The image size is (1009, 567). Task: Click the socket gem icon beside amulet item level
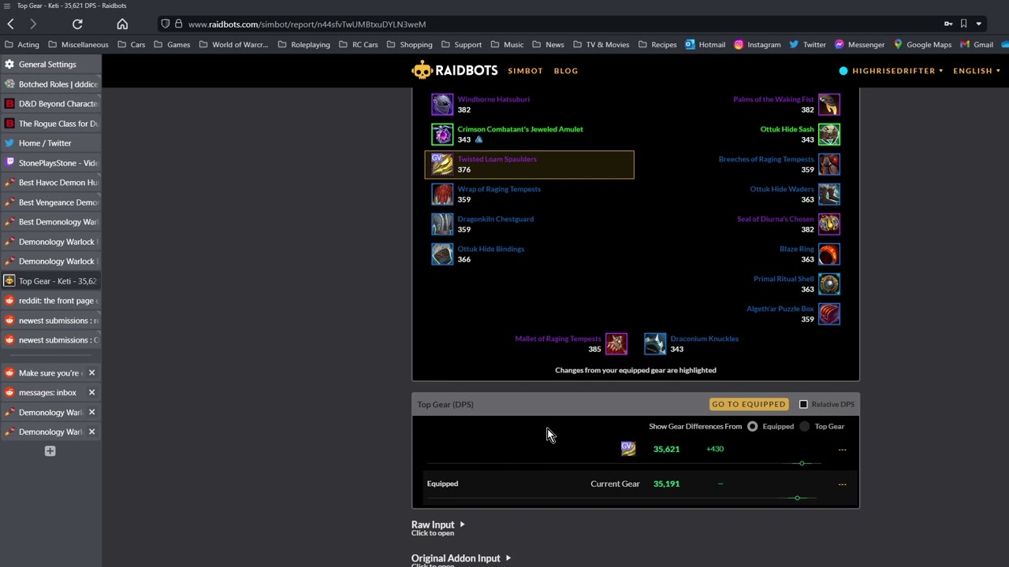(478, 139)
